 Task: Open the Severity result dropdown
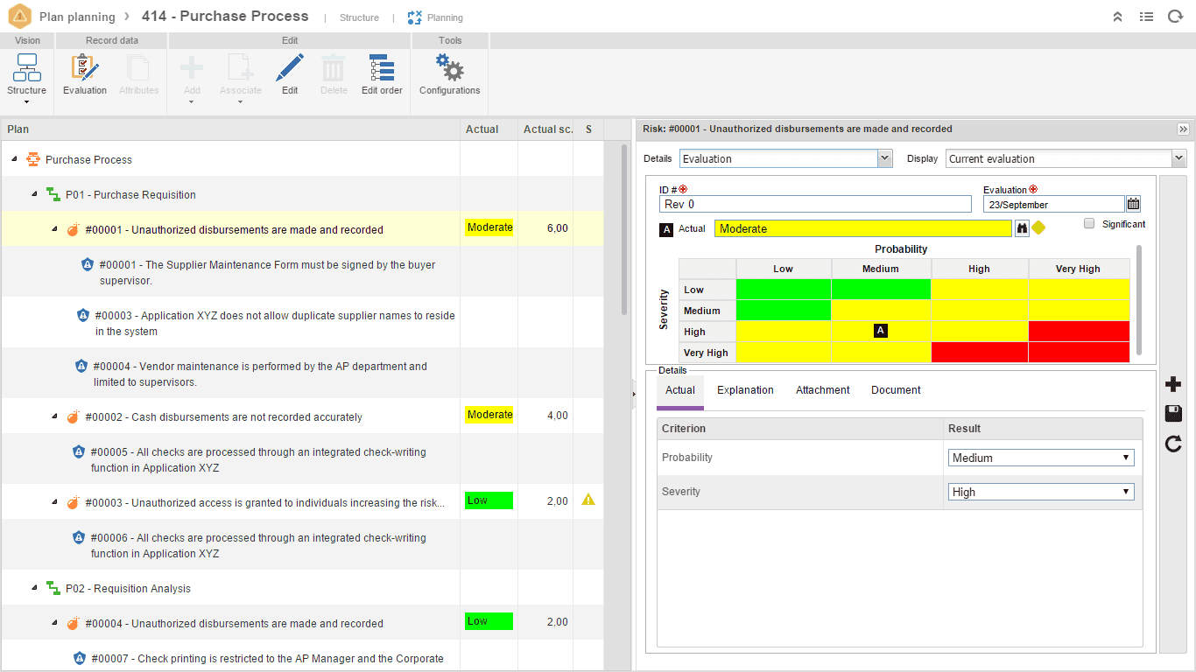(1041, 492)
